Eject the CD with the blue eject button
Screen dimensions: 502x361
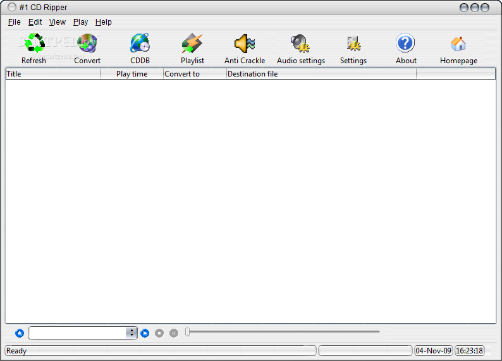[20, 333]
